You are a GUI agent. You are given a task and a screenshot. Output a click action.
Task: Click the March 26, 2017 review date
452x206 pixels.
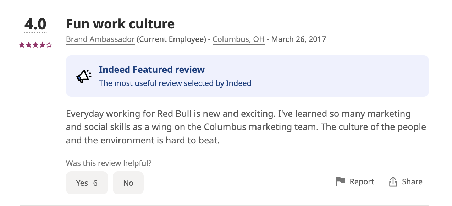pyautogui.click(x=298, y=39)
